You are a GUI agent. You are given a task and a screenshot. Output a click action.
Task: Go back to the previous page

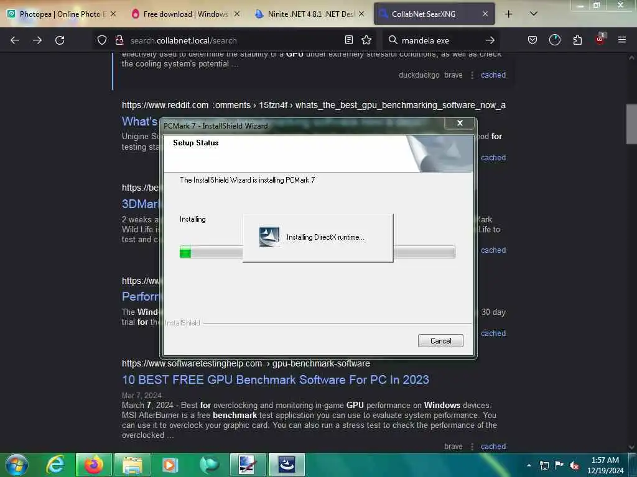[x=15, y=40]
